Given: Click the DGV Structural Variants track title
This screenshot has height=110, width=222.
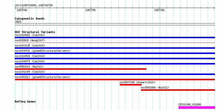Looking at the screenshot, I should pyautogui.click(x=35, y=32).
